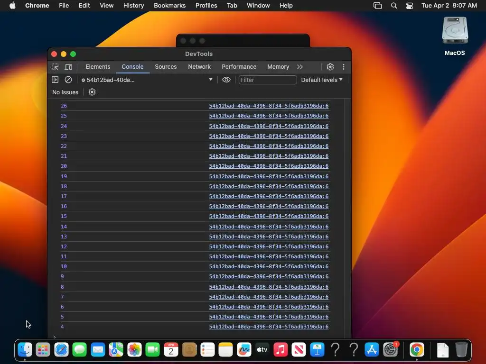The image size is (486, 364).
Task: Select logged value 23
Action: point(64,136)
